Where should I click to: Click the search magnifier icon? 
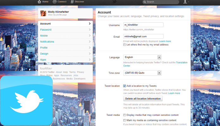[x=145, y=2]
